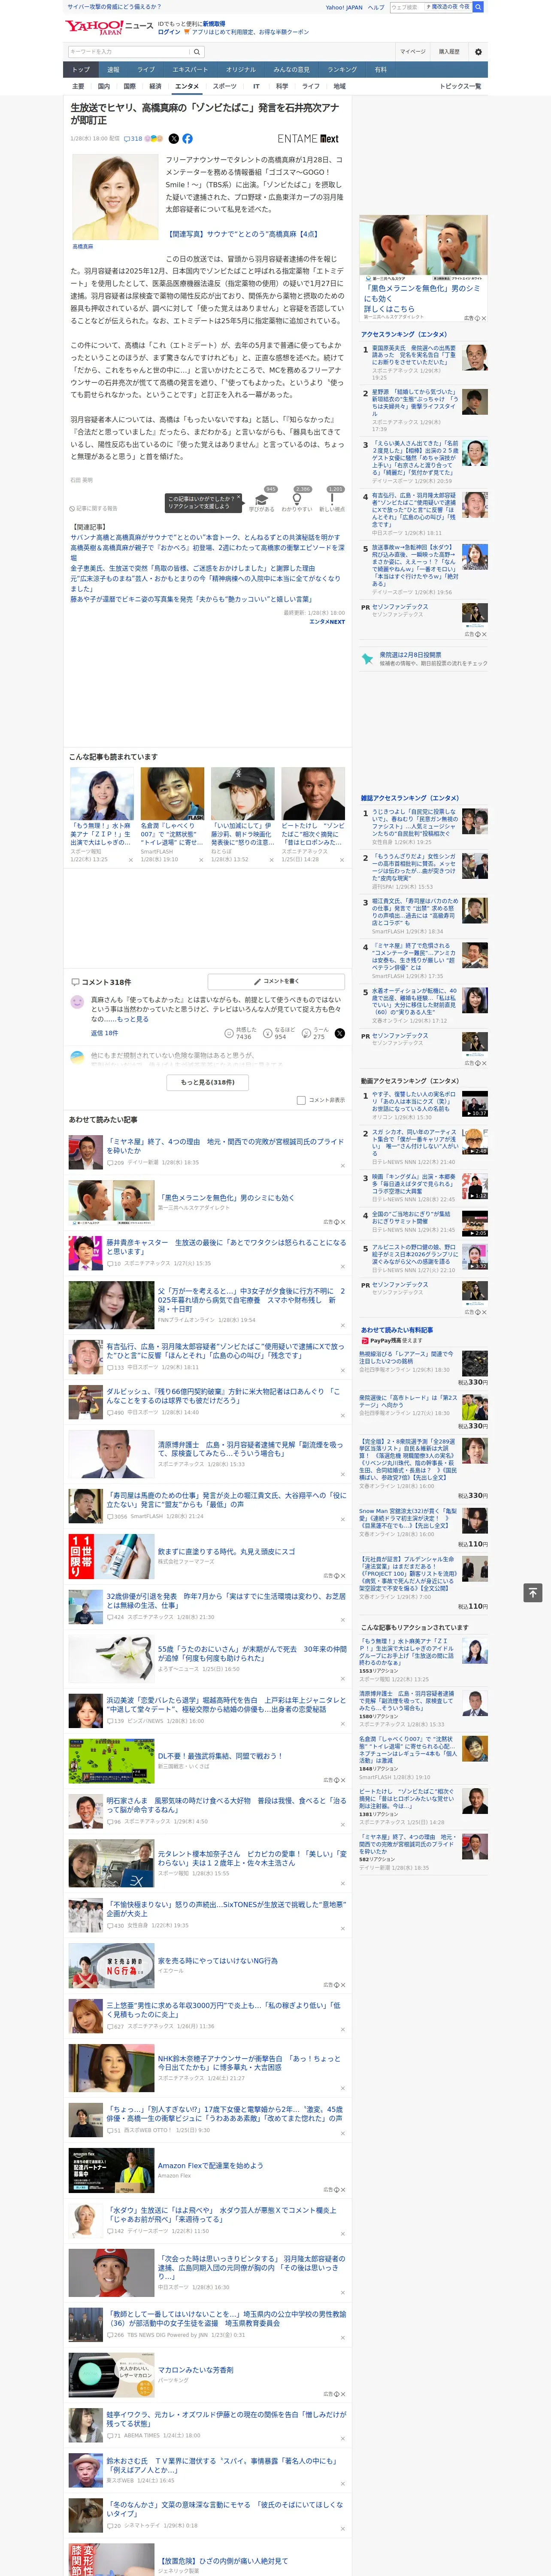This screenshot has width=551, height=2576.
Task: Select the スポーツ category
Action: coord(225,86)
